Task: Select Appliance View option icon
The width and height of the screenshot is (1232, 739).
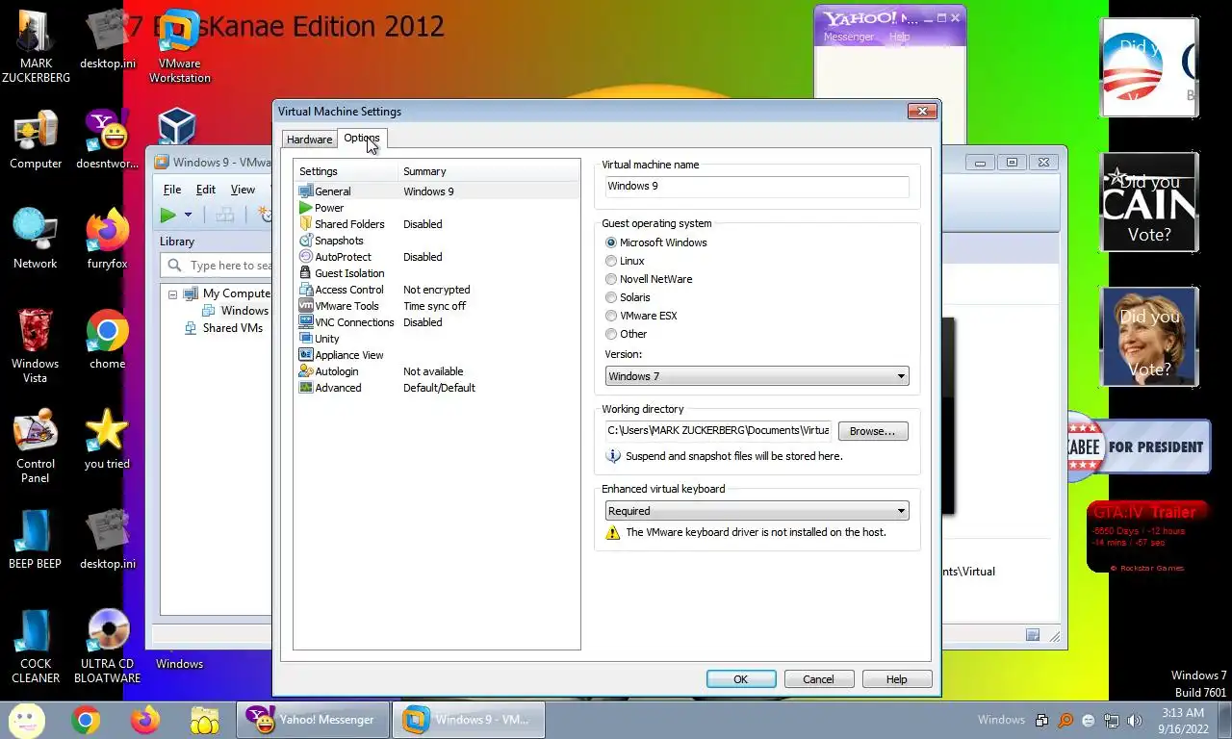Action: click(x=306, y=355)
